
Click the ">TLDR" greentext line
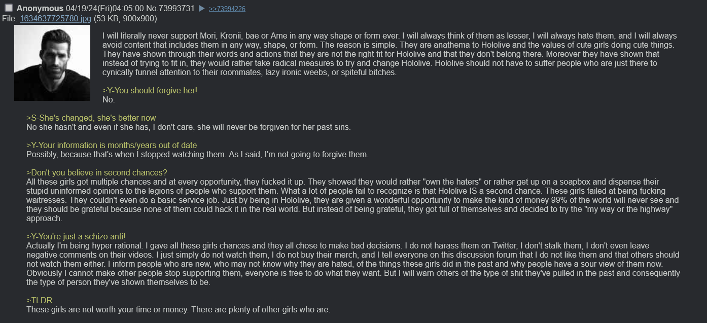[x=39, y=300]
